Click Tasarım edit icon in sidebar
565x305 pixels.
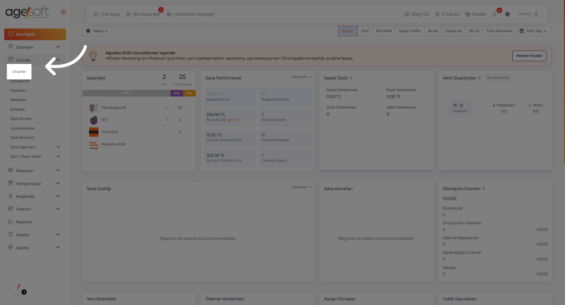[x=11, y=208]
